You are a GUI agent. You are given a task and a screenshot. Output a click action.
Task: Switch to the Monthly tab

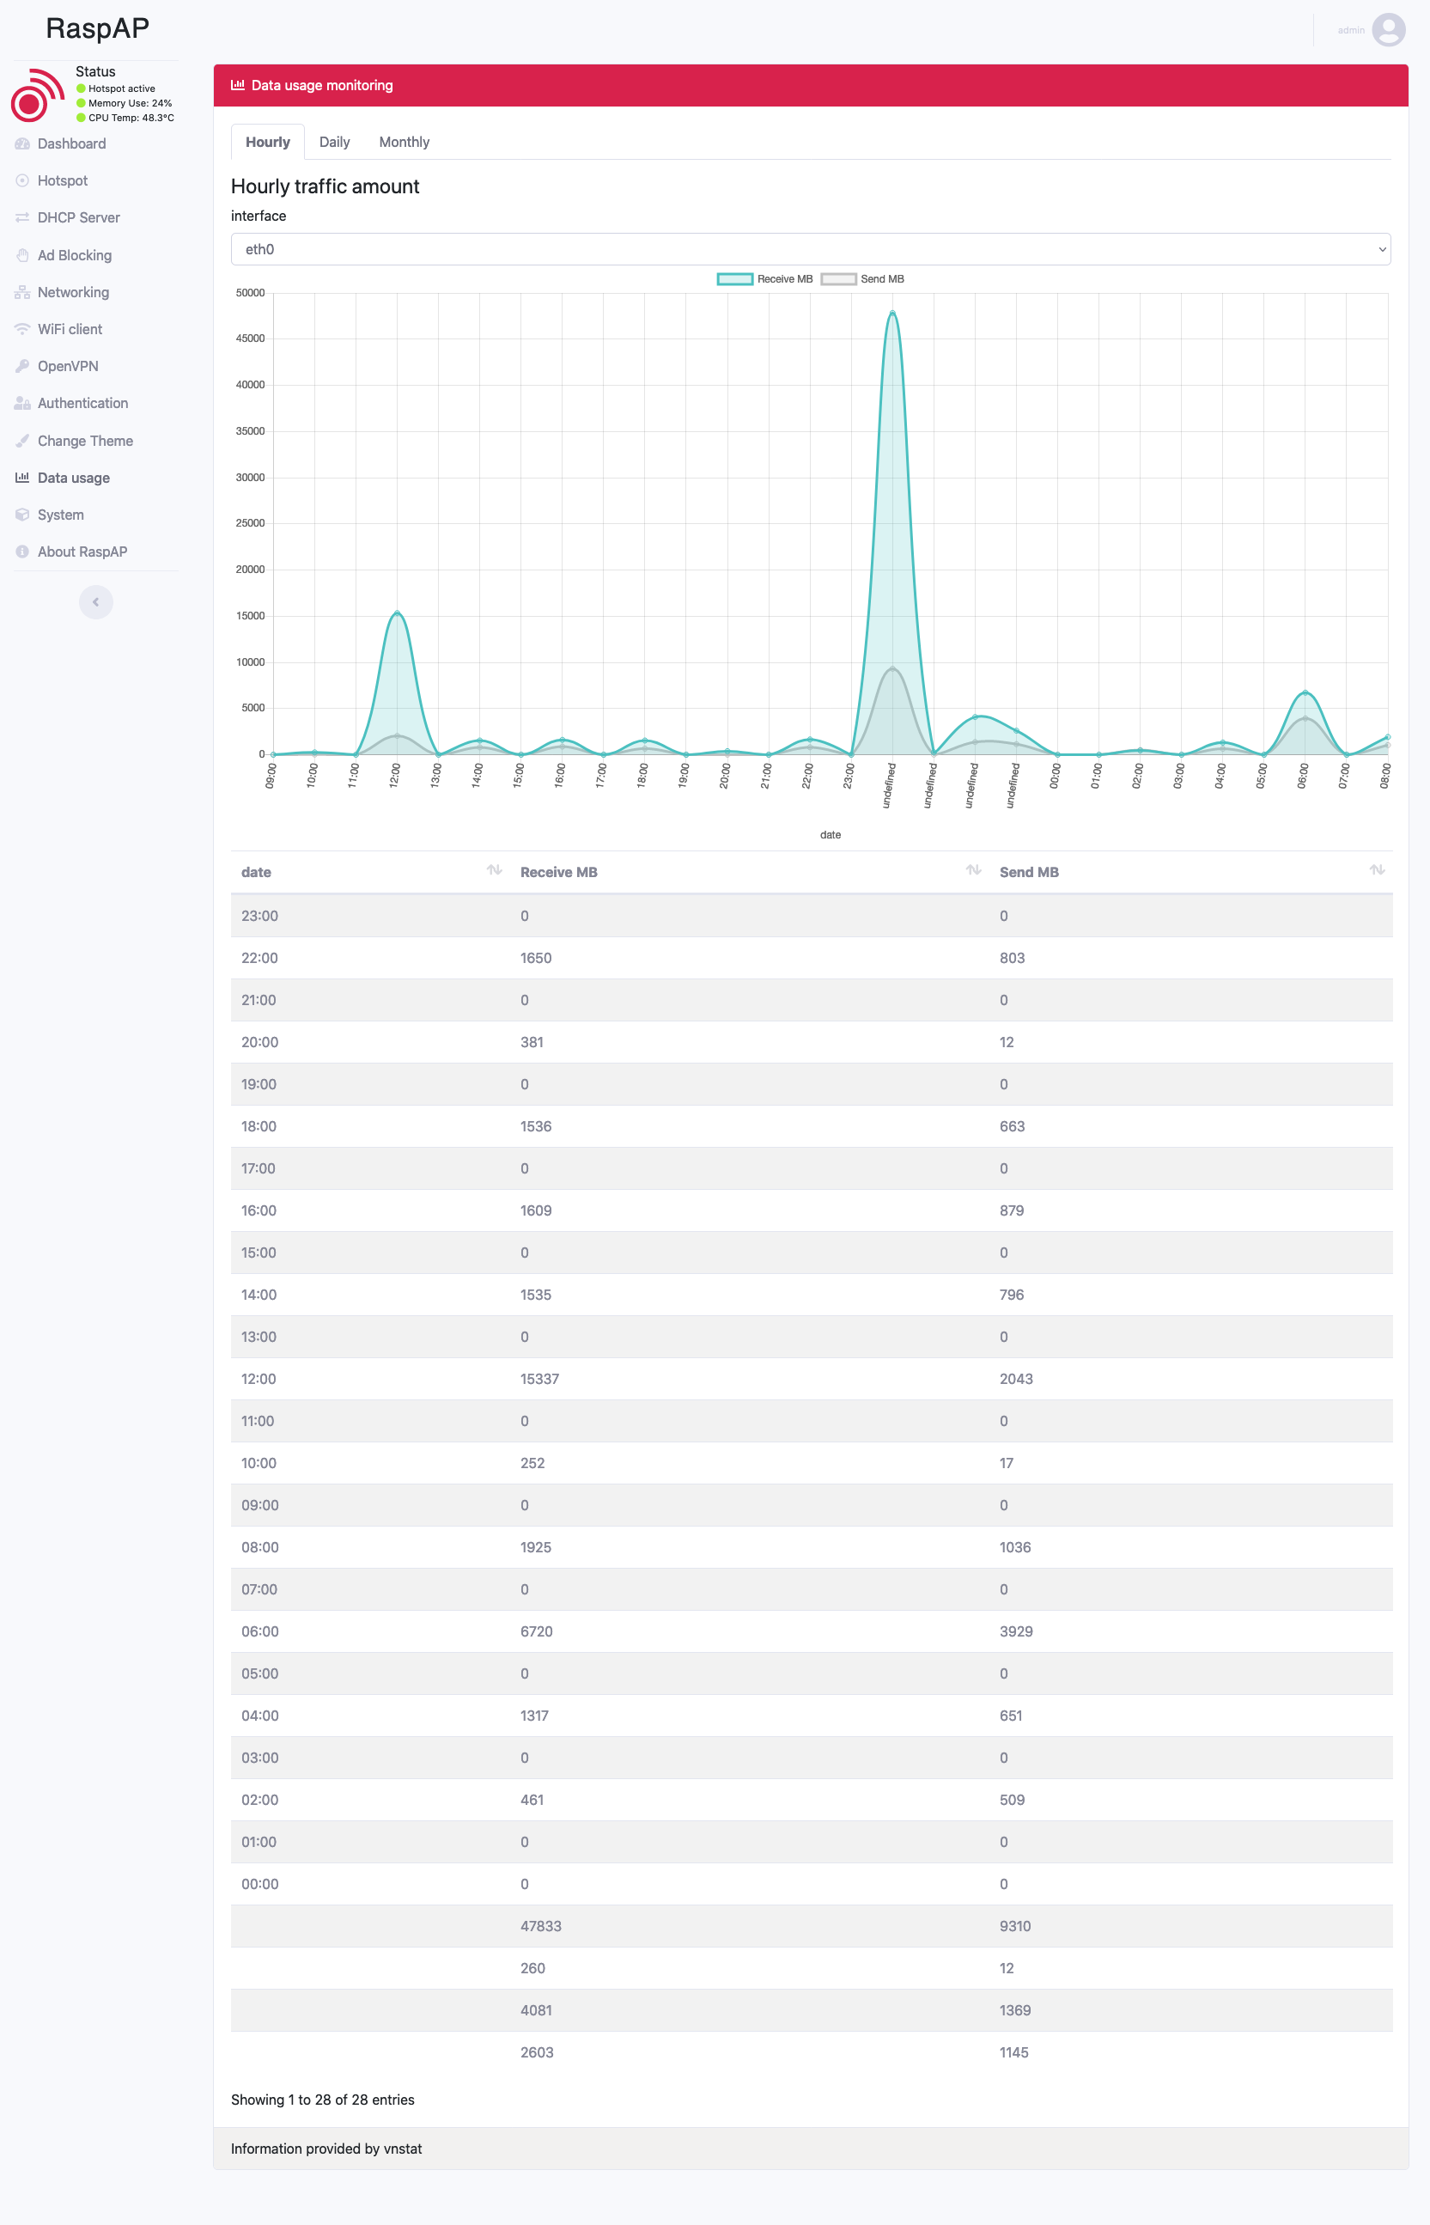(x=404, y=141)
